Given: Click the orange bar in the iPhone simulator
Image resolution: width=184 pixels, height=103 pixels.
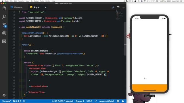Looking at the screenshot, I should tap(149, 88).
